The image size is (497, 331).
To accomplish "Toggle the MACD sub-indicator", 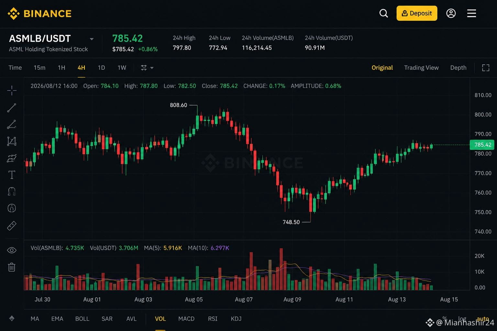I will [x=186, y=319].
